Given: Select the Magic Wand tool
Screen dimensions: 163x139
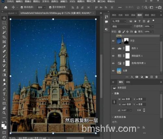Looking at the screenshot, I should pyautogui.click(x=4, y=32).
